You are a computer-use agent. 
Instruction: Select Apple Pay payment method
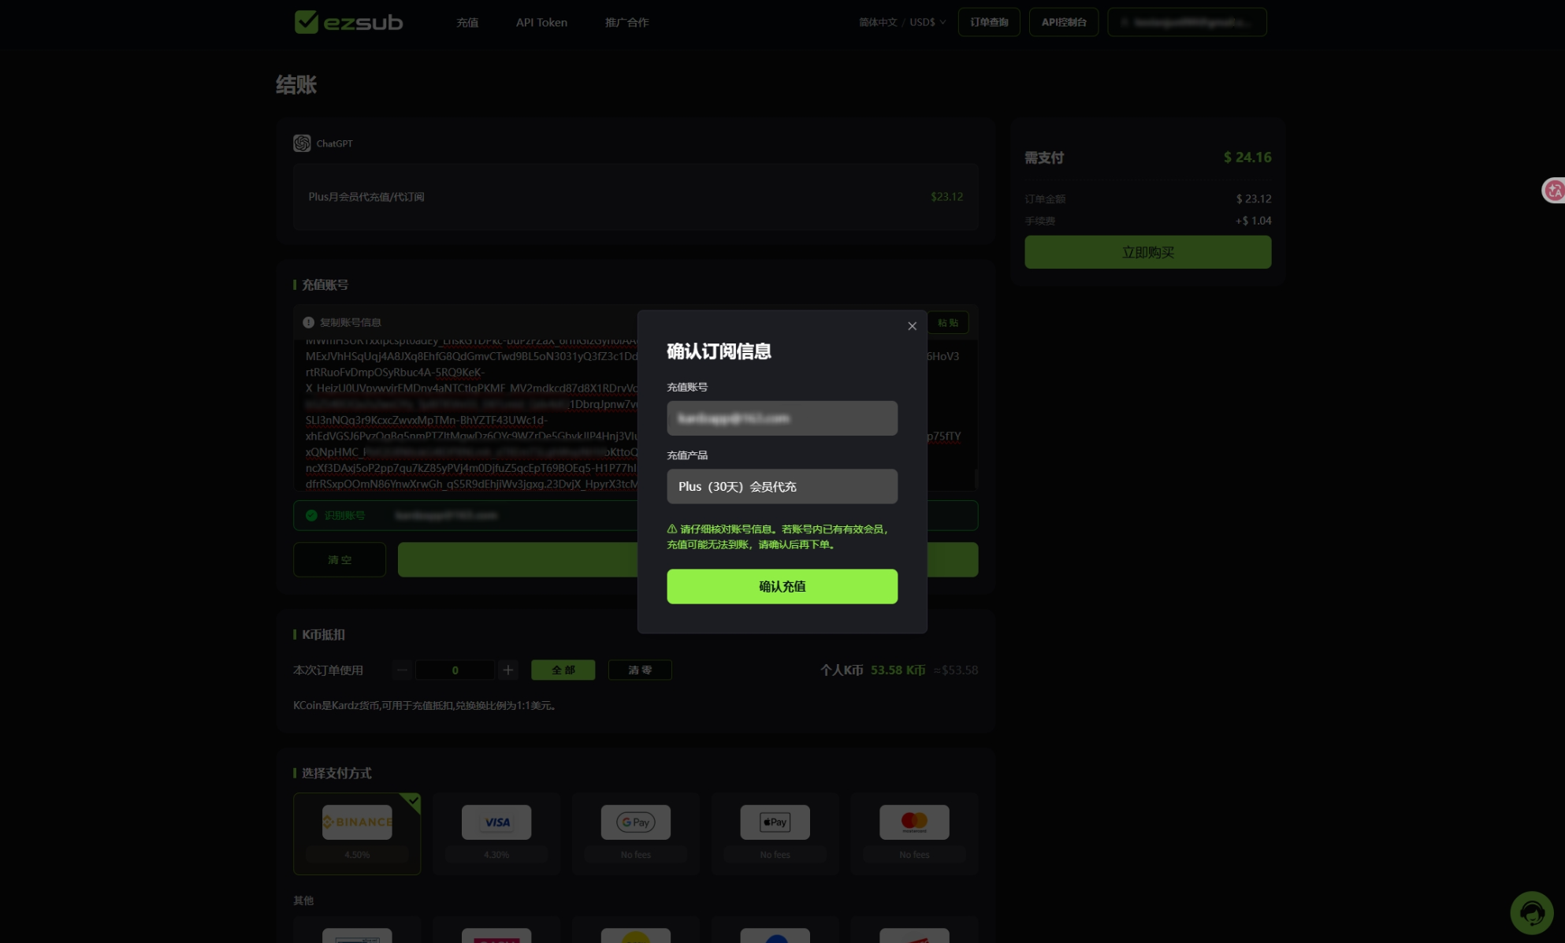775,833
